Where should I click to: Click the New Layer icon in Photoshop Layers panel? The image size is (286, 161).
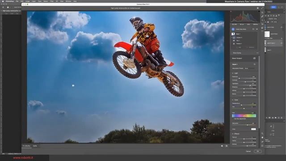[278, 118]
